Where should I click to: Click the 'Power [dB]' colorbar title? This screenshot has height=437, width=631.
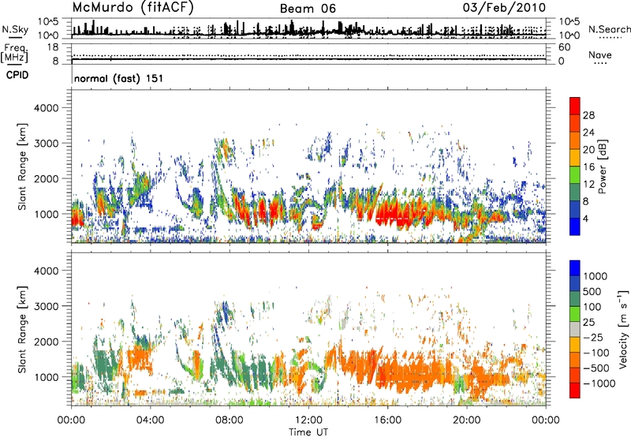click(602, 166)
